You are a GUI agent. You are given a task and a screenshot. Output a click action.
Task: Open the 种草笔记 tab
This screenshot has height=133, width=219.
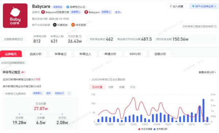(61, 54)
